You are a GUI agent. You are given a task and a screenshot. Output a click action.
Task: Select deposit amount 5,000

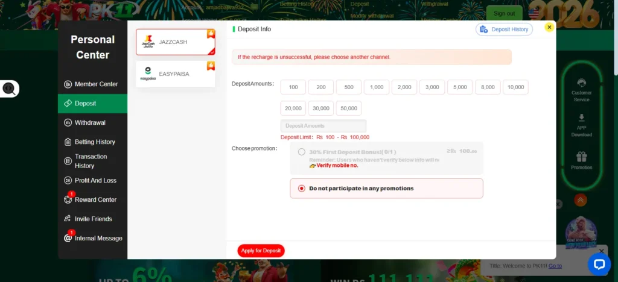click(460, 87)
